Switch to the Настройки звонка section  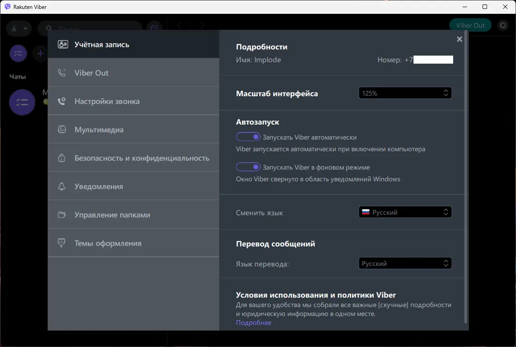click(x=107, y=101)
